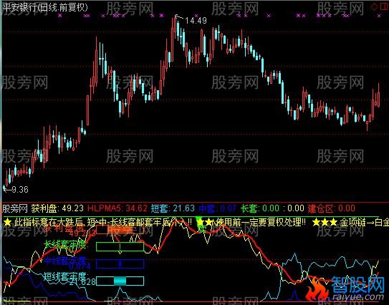Click the 股旁网 indicator name label
The height and width of the screenshot is (305, 389).
tap(15, 208)
